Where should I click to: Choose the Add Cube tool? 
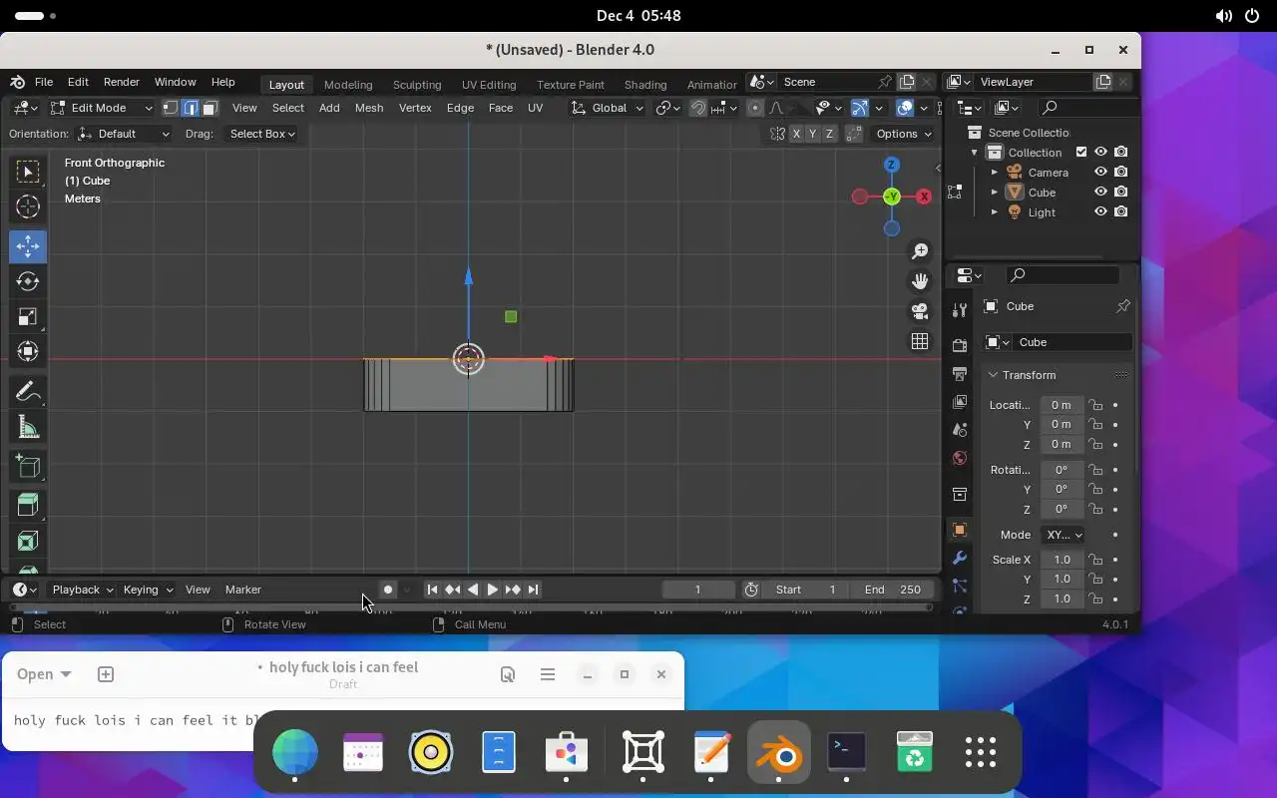click(28, 466)
